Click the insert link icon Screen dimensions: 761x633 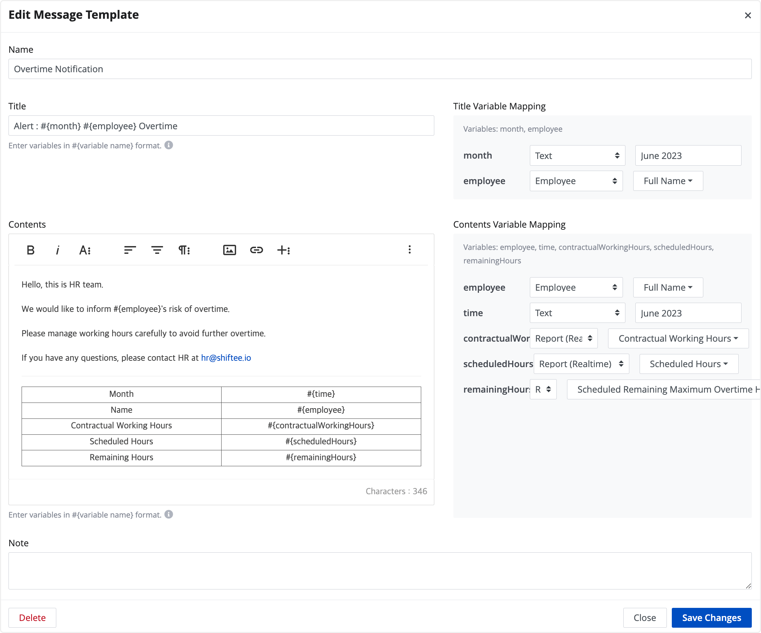click(x=257, y=250)
